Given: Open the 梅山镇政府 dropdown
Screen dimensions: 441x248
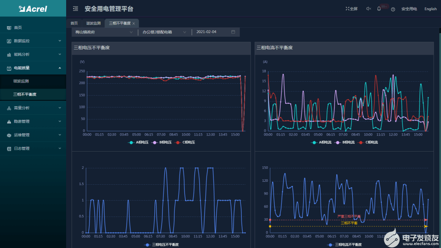Looking at the screenshot, I should point(104,32).
